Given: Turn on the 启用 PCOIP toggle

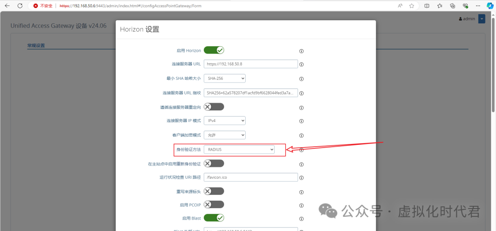Looking at the screenshot, I should click(214, 204).
